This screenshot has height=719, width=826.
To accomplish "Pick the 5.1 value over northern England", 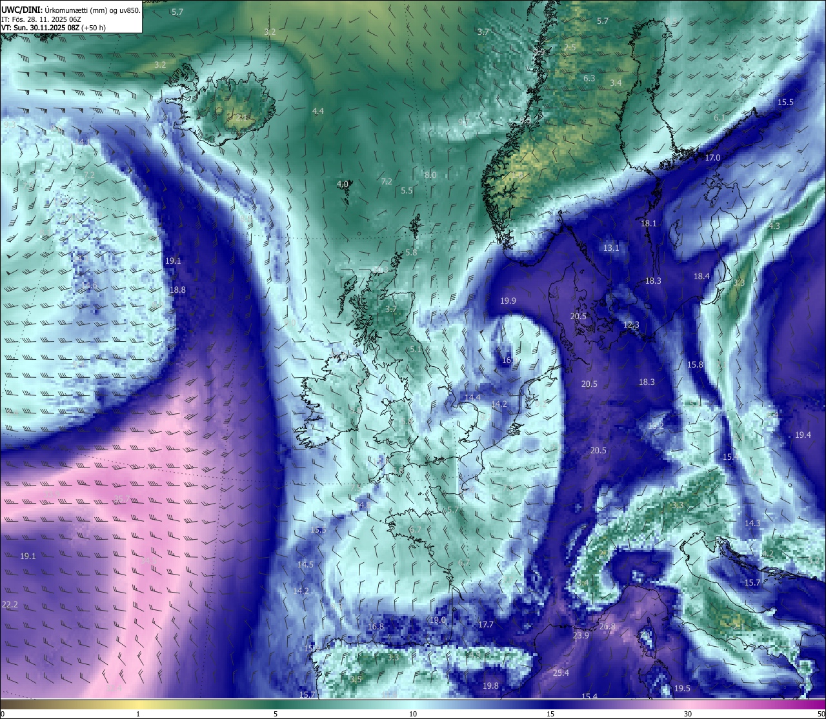I will [416, 350].
